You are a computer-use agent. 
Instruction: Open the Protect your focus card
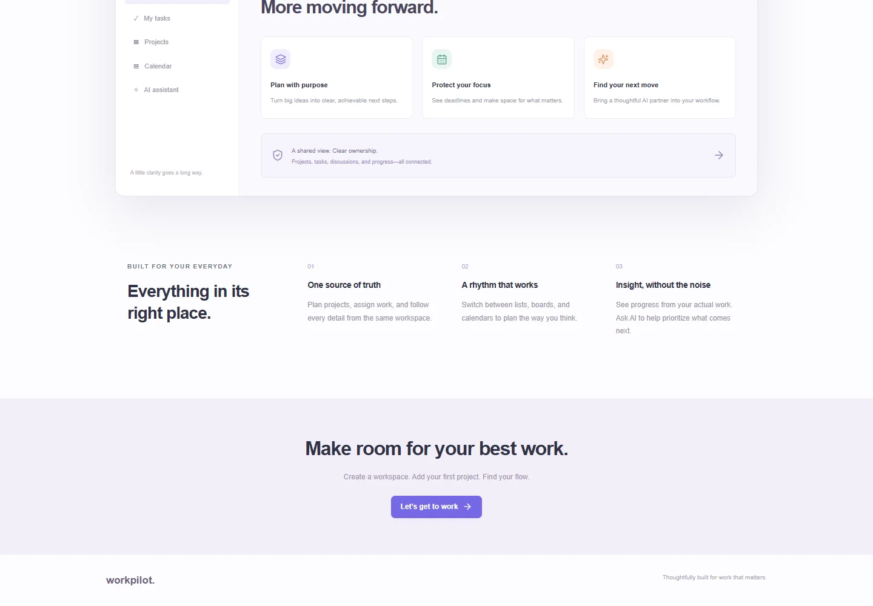[x=498, y=78]
